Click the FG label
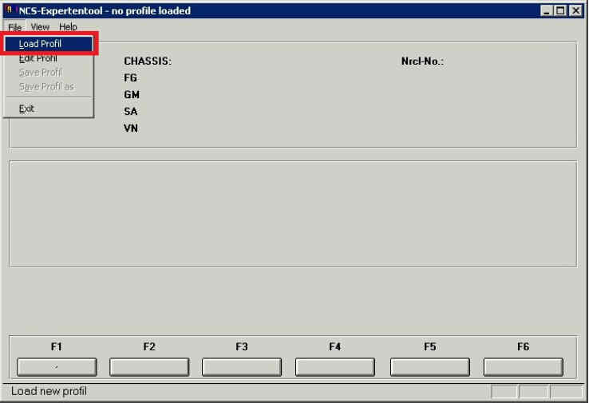Screen dimensions: 589x403 tap(130, 78)
